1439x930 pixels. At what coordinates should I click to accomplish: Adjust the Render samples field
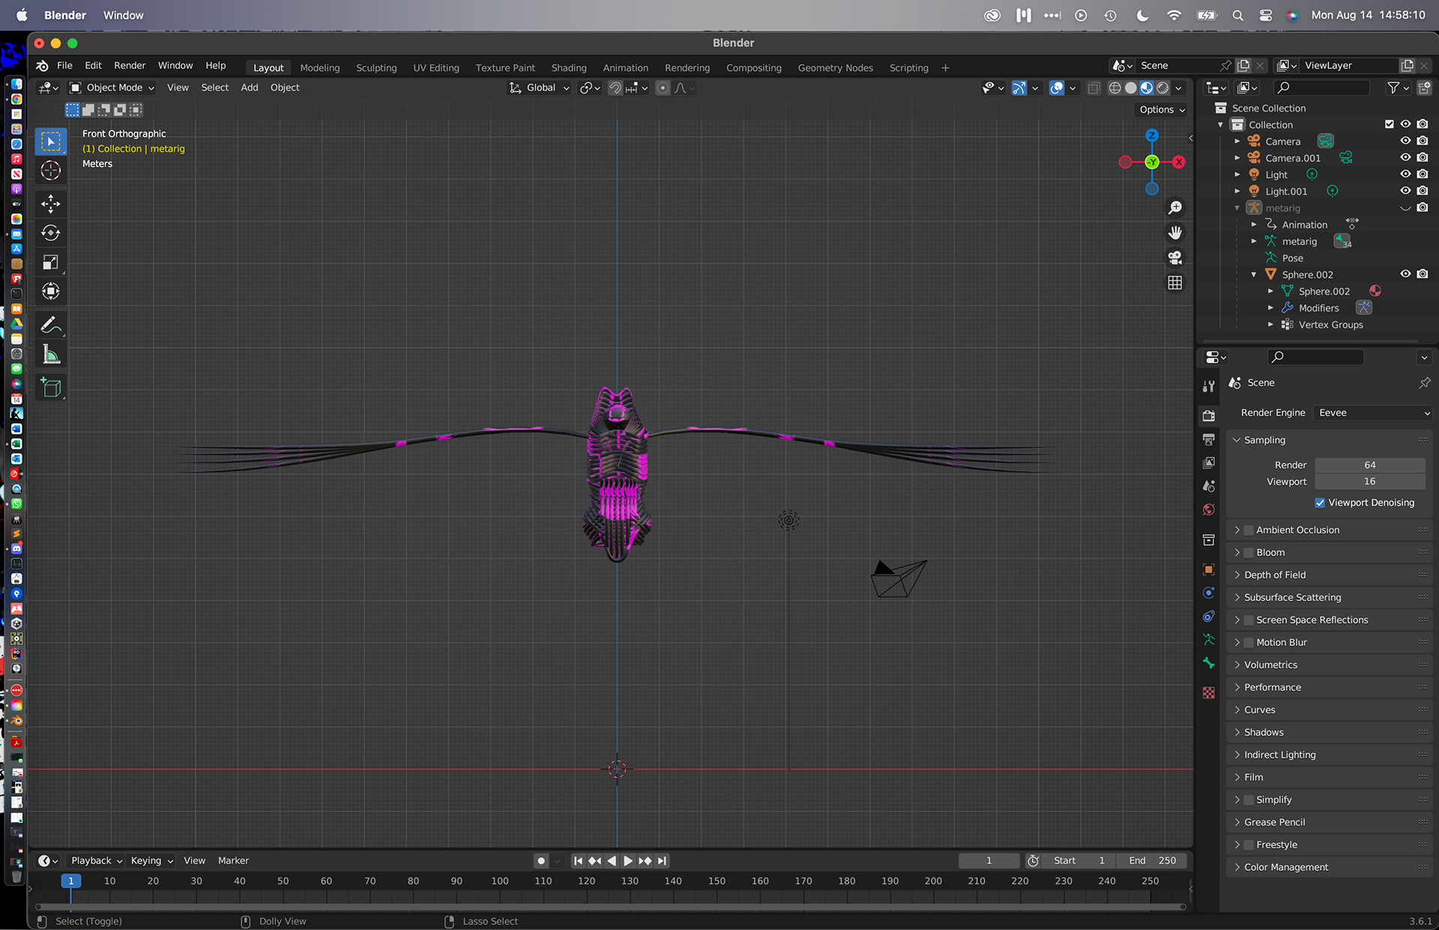(1369, 465)
